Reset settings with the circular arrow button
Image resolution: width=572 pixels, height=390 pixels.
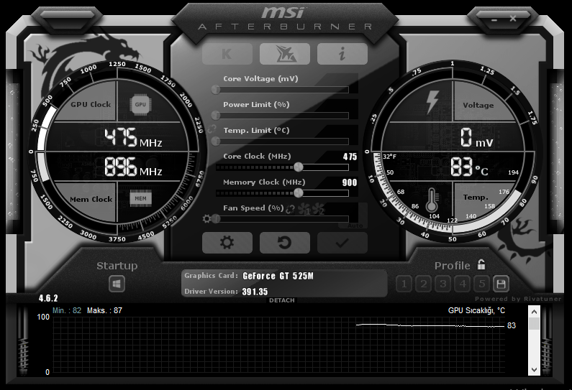(x=285, y=243)
